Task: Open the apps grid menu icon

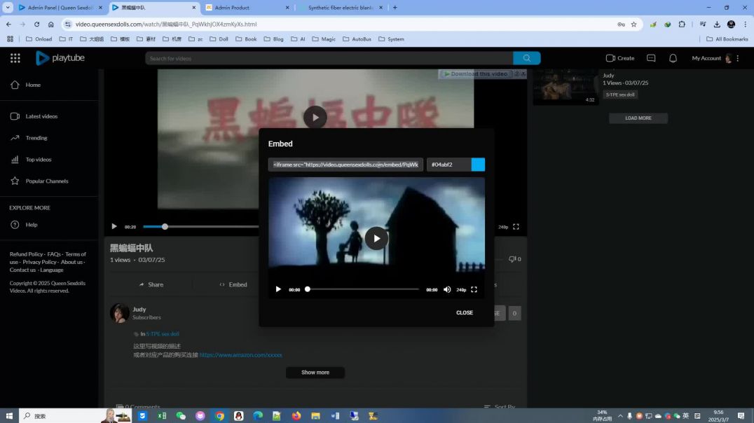Action: [15, 58]
